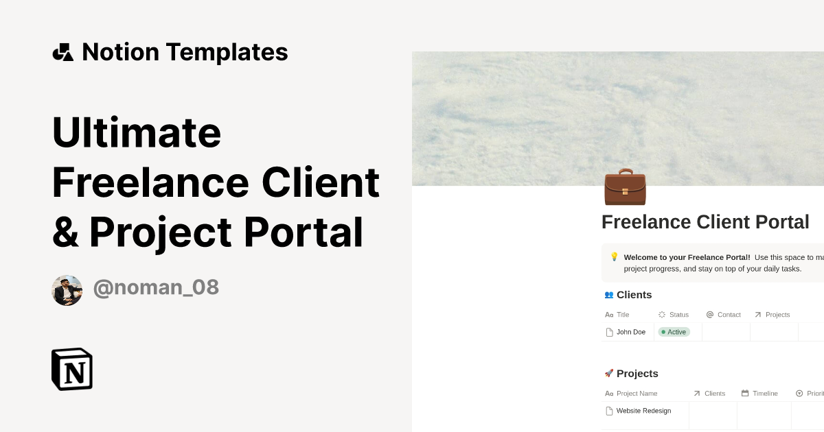Click the Notion Templates logo icon
The height and width of the screenshot is (432, 824).
[x=62, y=51]
